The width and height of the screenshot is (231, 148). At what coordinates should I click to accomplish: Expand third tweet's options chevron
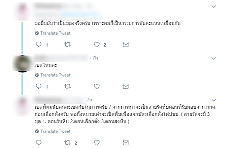[214, 100]
